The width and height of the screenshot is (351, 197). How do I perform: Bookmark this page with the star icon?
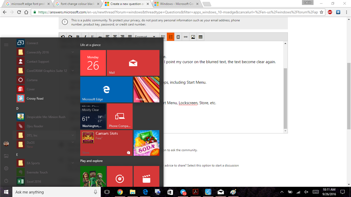point(322,12)
